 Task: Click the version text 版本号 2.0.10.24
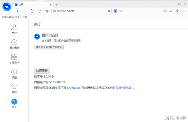coord(44,76)
